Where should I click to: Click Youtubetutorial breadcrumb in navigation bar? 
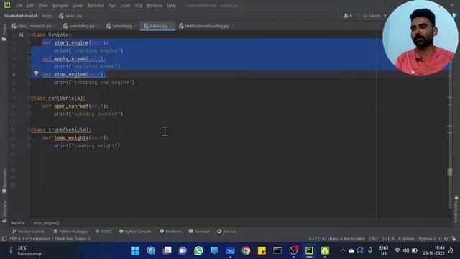tap(20, 16)
